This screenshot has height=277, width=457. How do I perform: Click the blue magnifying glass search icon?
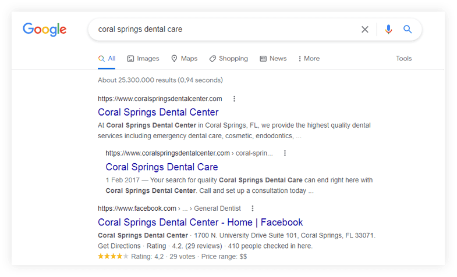408,29
